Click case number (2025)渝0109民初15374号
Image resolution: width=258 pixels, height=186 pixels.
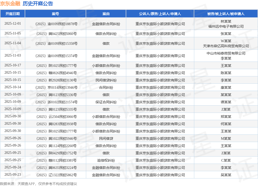point(56,56)
